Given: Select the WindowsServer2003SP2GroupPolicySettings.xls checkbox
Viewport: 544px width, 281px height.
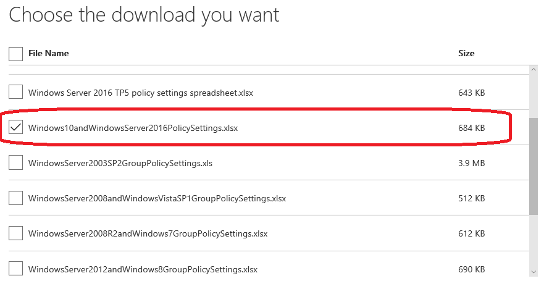Looking at the screenshot, I should click(x=15, y=164).
